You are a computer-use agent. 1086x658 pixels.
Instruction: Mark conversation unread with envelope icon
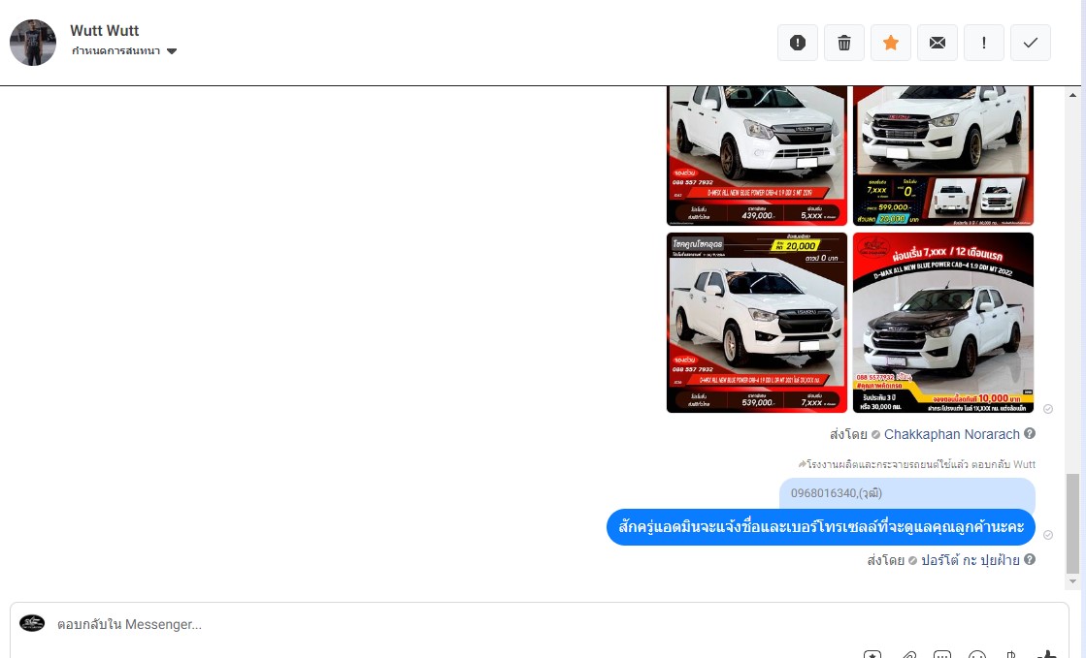coord(938,43)
